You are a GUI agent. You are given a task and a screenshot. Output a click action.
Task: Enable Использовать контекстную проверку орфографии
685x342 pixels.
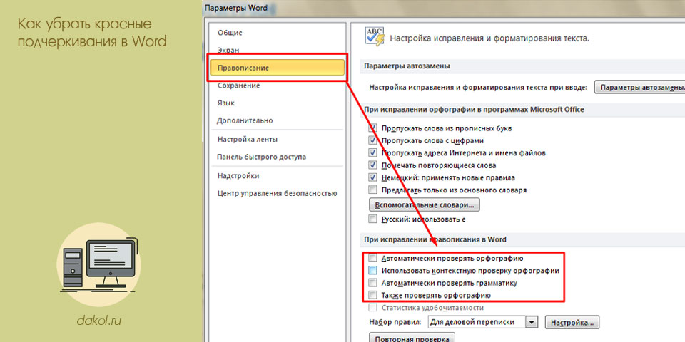click(372, 271)
